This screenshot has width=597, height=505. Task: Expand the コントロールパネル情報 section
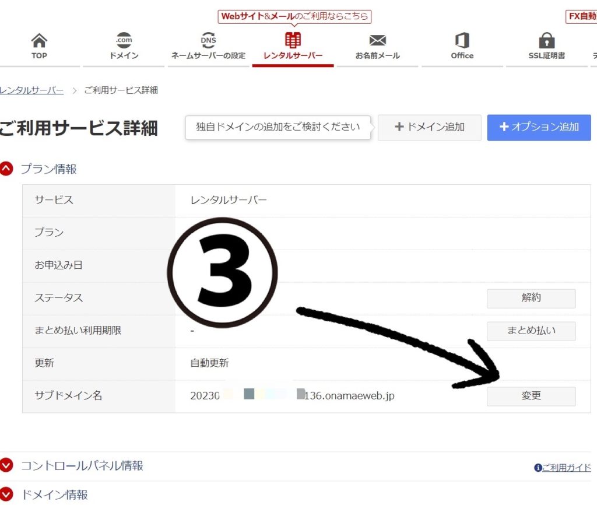pos(6,465)
